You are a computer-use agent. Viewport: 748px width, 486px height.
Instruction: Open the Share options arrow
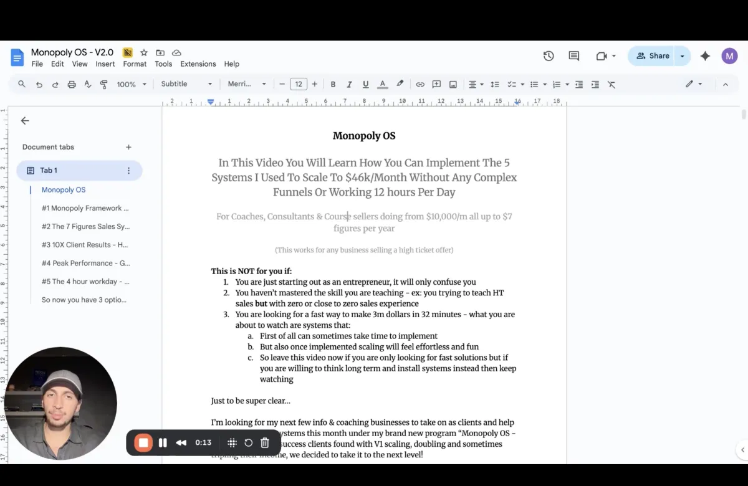[x=682, y=56]
